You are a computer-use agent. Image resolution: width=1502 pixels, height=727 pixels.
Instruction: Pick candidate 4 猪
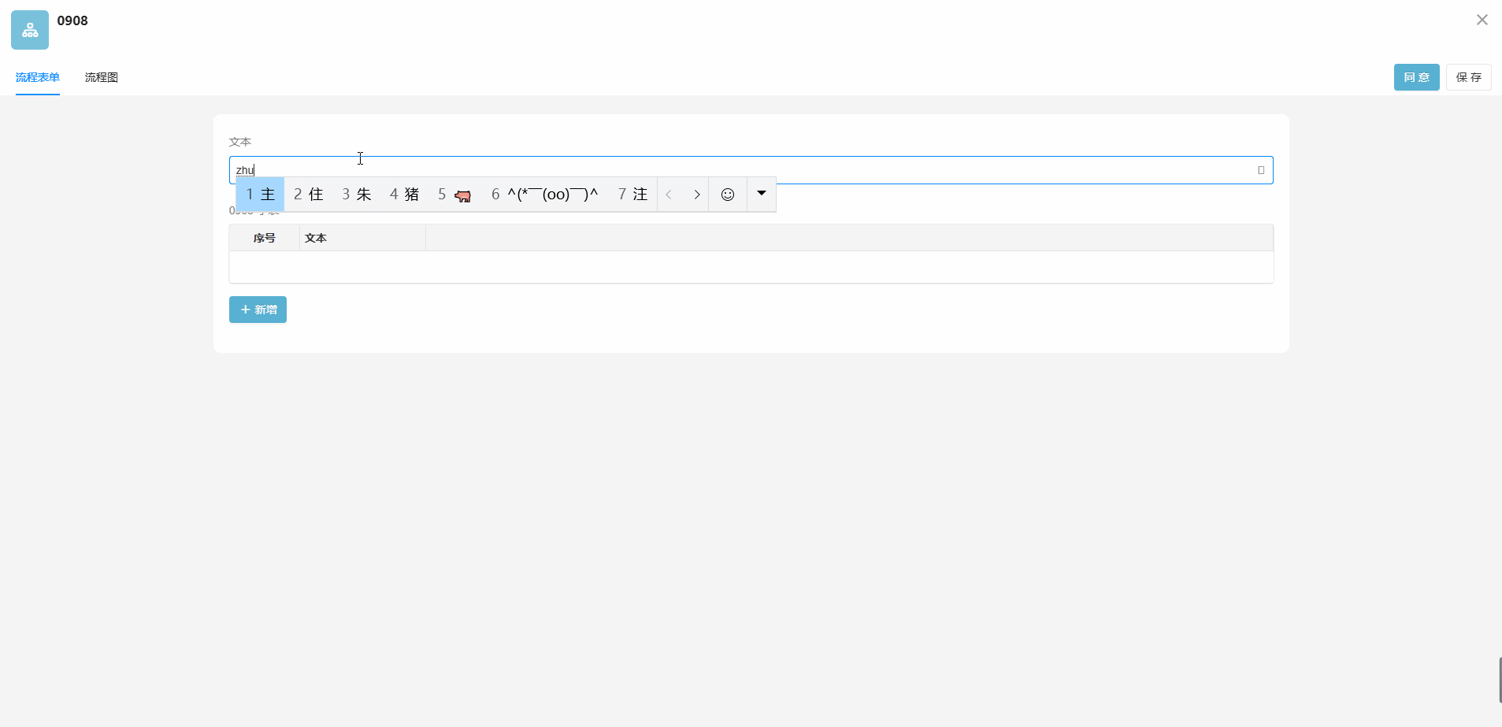point(404,195)
